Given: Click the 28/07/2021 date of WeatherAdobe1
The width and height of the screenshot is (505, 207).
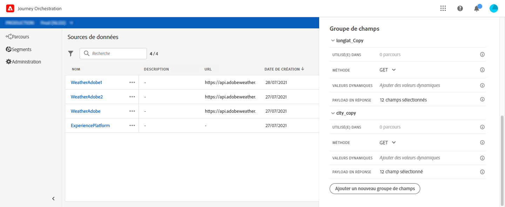Looking at the screenshot, I should point(276,82).
